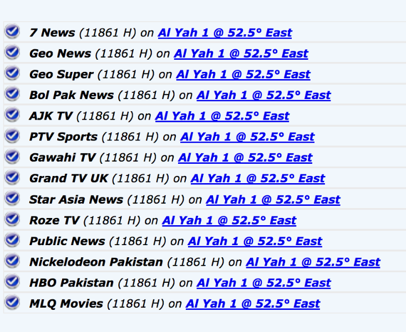The width and height of the screenshot is (406, 332).
Task: Click the checkmark icon beside Gawahi TV
Action: pyautogui.click(x=12, y=157)
